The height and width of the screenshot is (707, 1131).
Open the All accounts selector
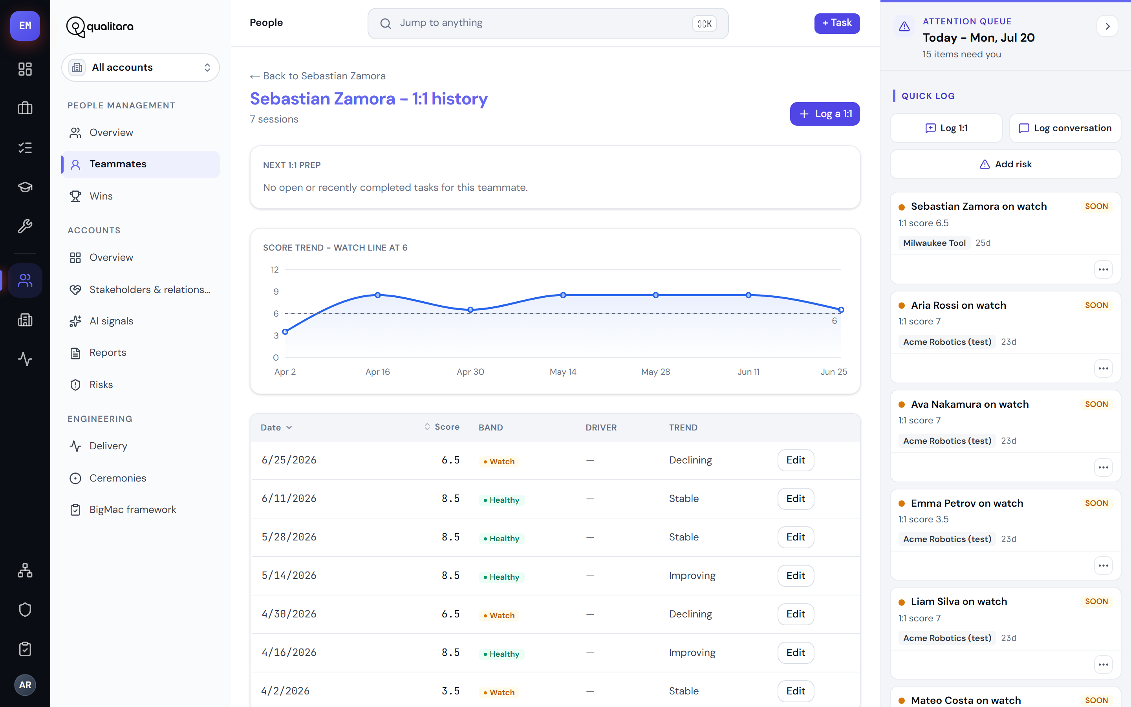pyautogui.click(x=140, y=67)
